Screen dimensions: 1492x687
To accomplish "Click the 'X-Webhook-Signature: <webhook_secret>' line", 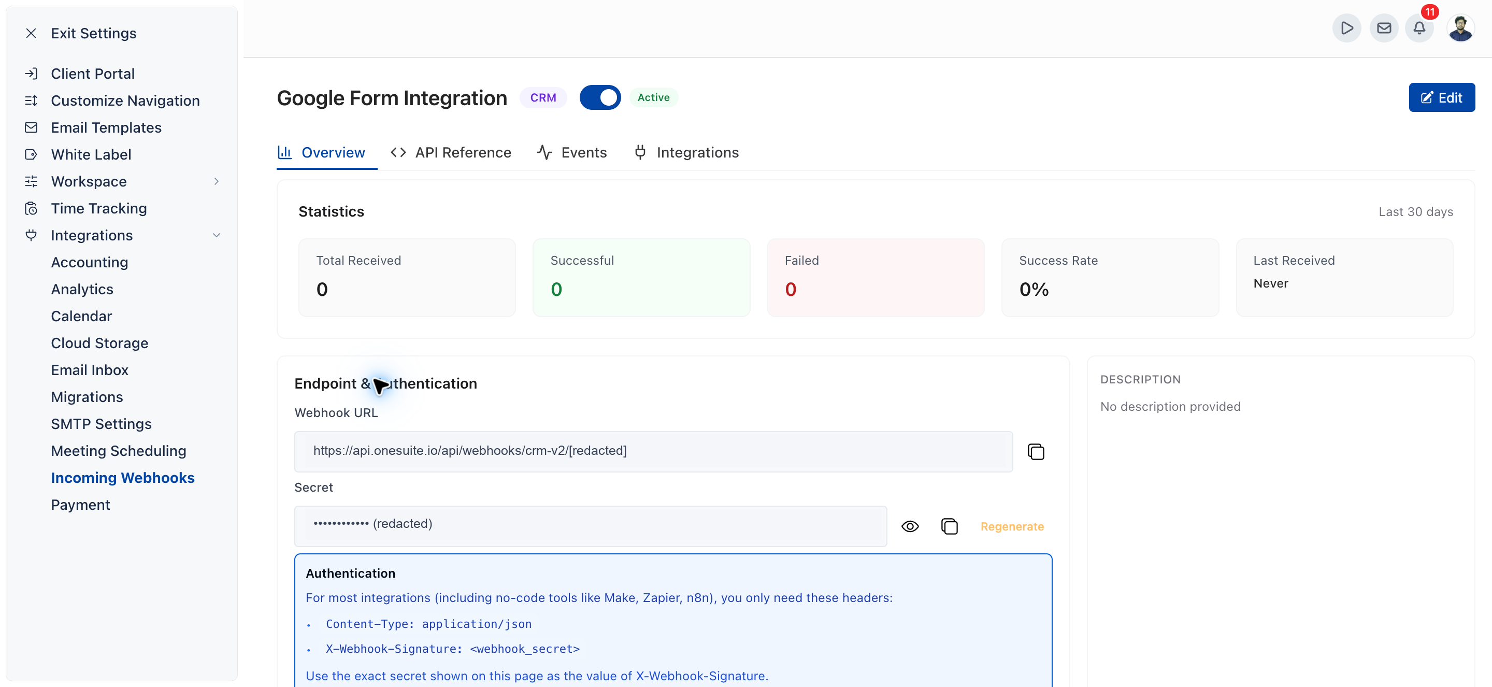I will pos(452,649).
